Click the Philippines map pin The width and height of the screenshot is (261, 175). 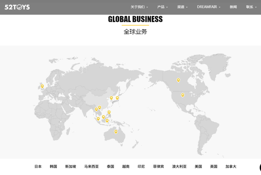(x=109, y=112)
